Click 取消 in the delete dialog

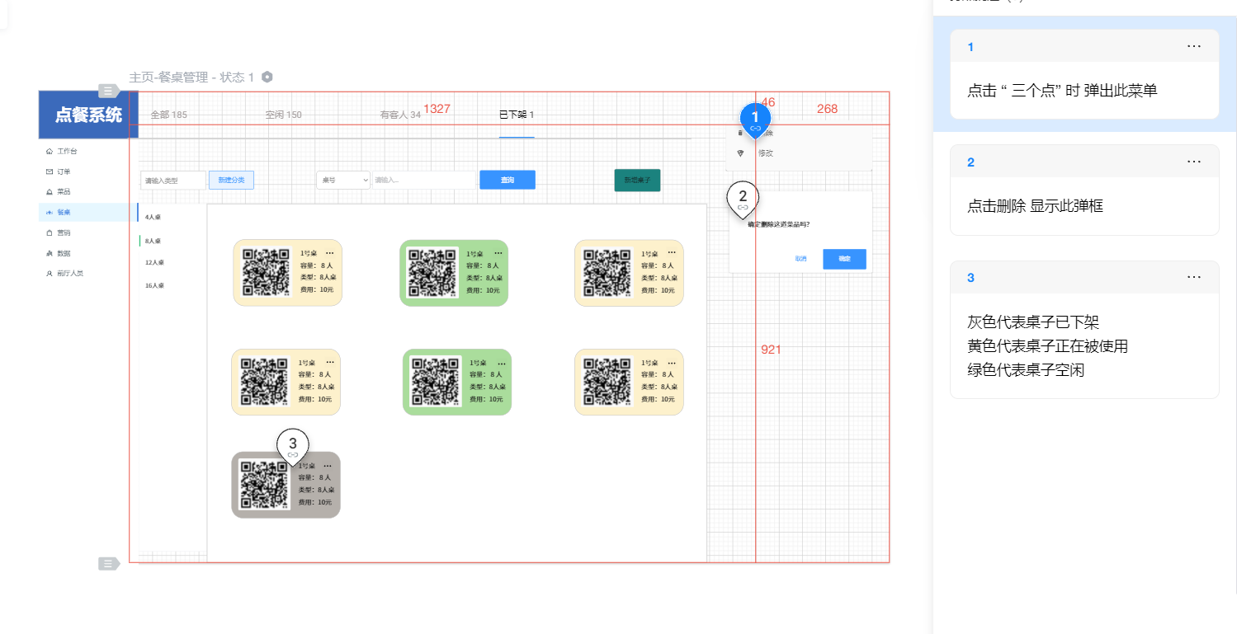[x=800, y=259]
